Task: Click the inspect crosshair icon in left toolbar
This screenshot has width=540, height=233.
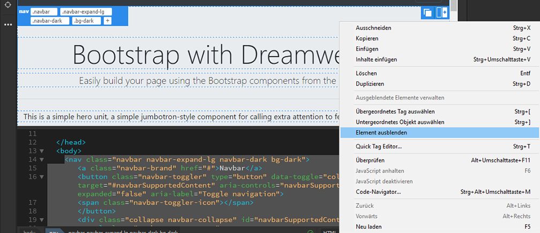Action: tap(8, 5)
